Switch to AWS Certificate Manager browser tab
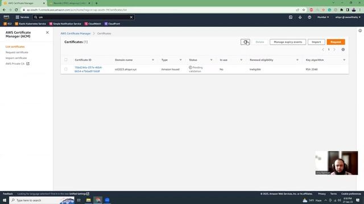 (x=24, y=3)
